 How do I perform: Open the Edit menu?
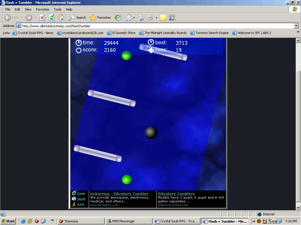(17, 9)
